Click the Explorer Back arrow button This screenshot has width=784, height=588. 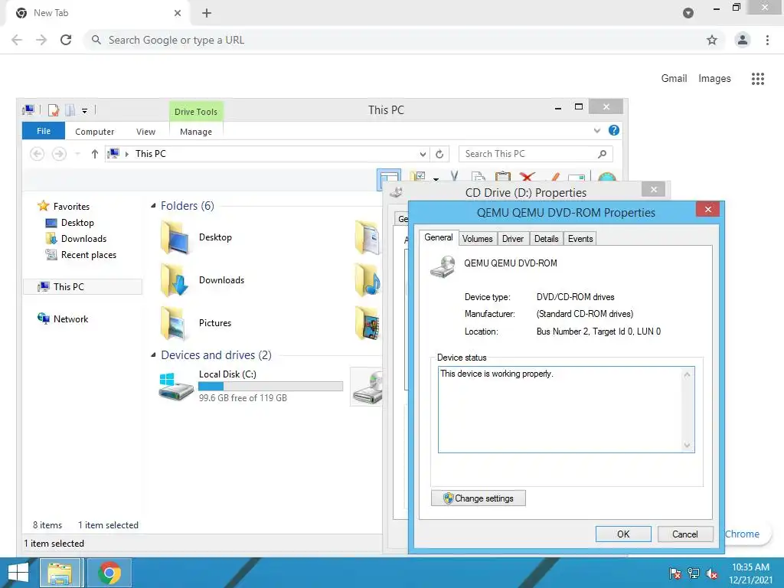[37, 154]
